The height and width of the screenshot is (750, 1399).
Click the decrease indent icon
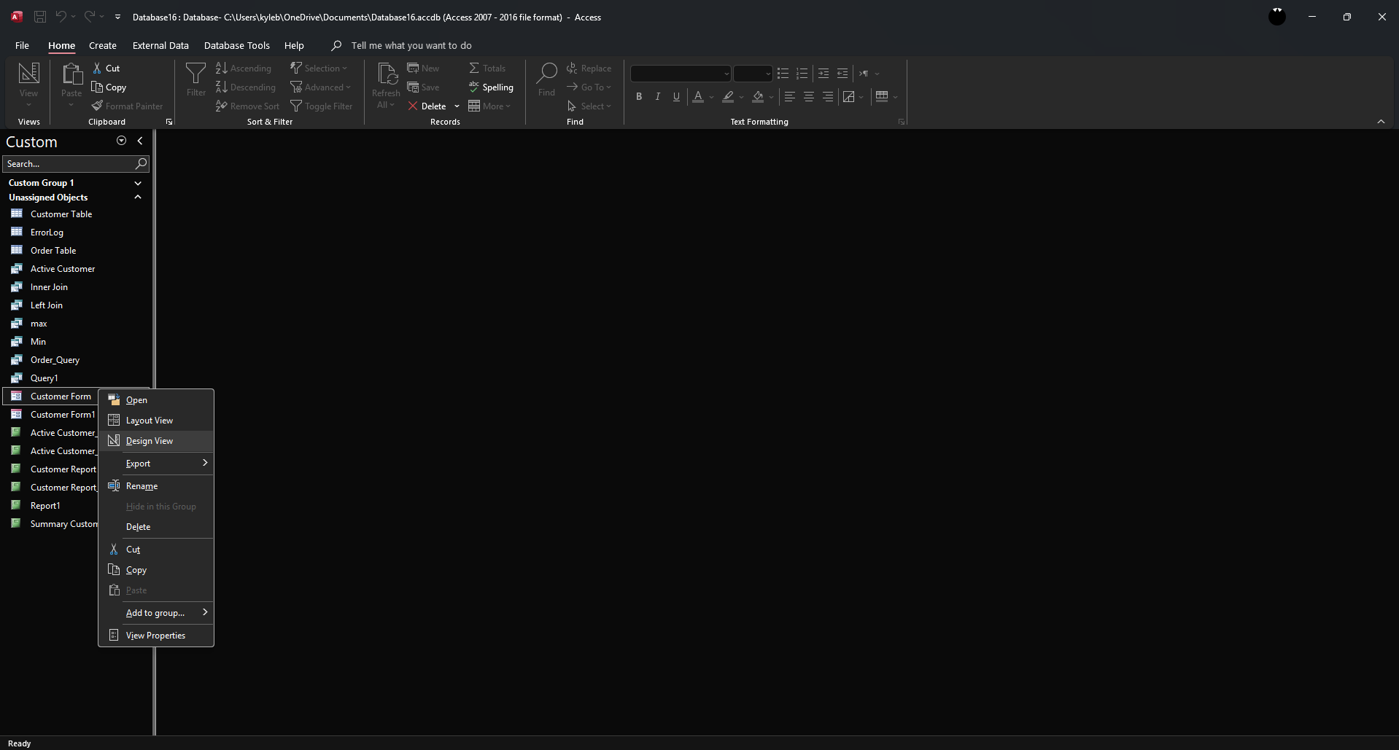pos(842,74)
